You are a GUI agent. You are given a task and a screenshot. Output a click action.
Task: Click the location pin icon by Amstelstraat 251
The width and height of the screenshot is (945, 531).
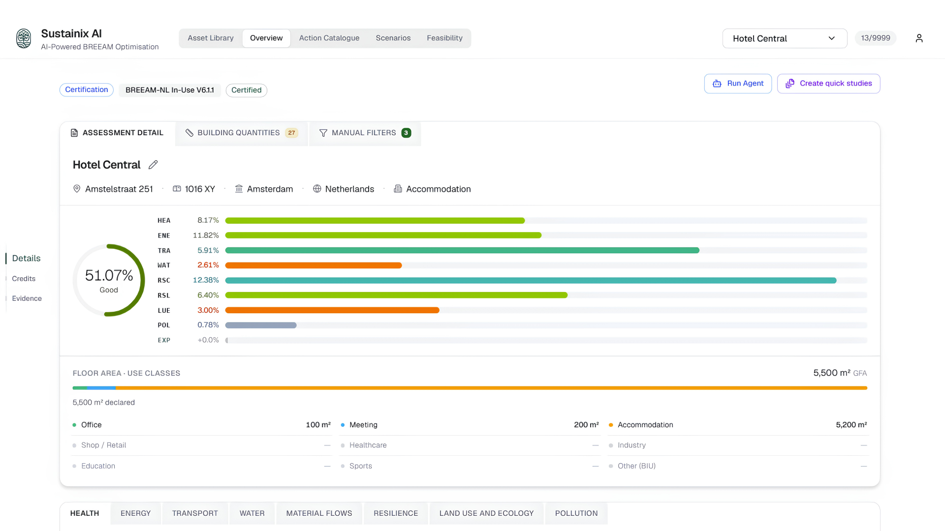77,189
